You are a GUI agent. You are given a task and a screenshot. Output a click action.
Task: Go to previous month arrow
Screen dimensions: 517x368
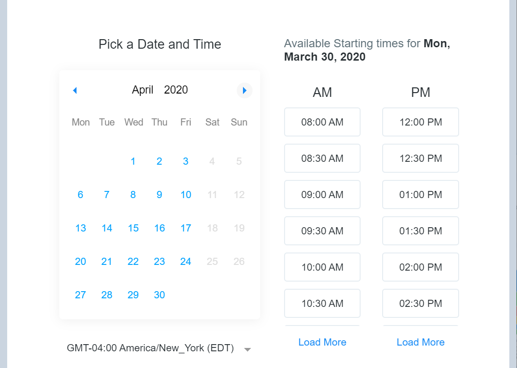pyautogui.click(x=75, y=90)
